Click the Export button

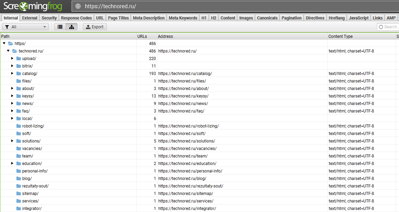tap(95, 27)
